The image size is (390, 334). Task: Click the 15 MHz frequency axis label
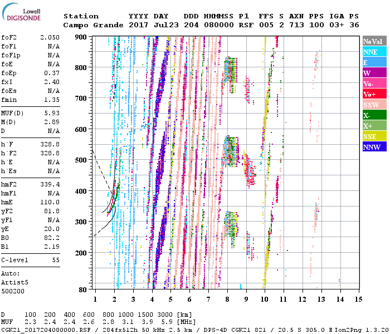pyautogui.click(x=358, y=299)
